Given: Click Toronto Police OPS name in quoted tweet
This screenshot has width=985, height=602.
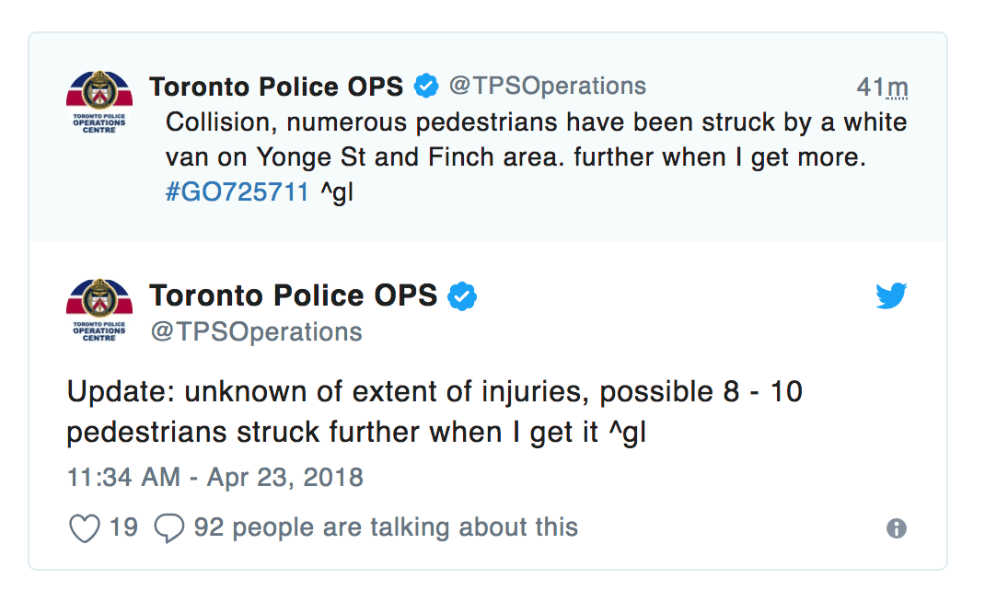Looking at the screenshot, I should coord(276,87).
